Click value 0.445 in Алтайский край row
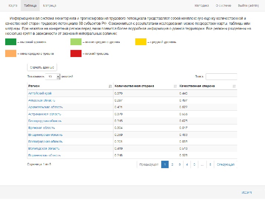 pyautogui.click(x=183, y=93)
